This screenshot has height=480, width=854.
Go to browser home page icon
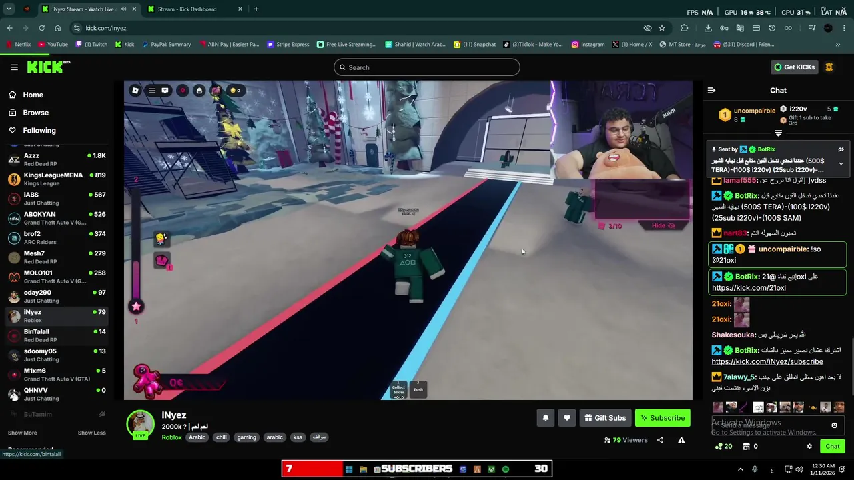pyautogui.click(x=57, y=28)
